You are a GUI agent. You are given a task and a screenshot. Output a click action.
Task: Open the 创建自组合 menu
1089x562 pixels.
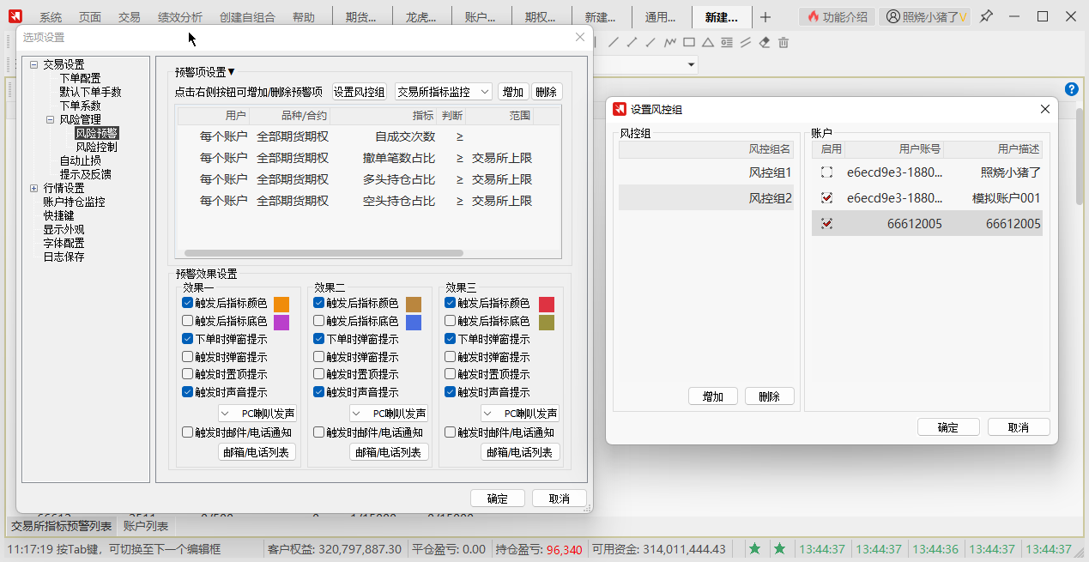pyautogui.click(x=248, y=17)
